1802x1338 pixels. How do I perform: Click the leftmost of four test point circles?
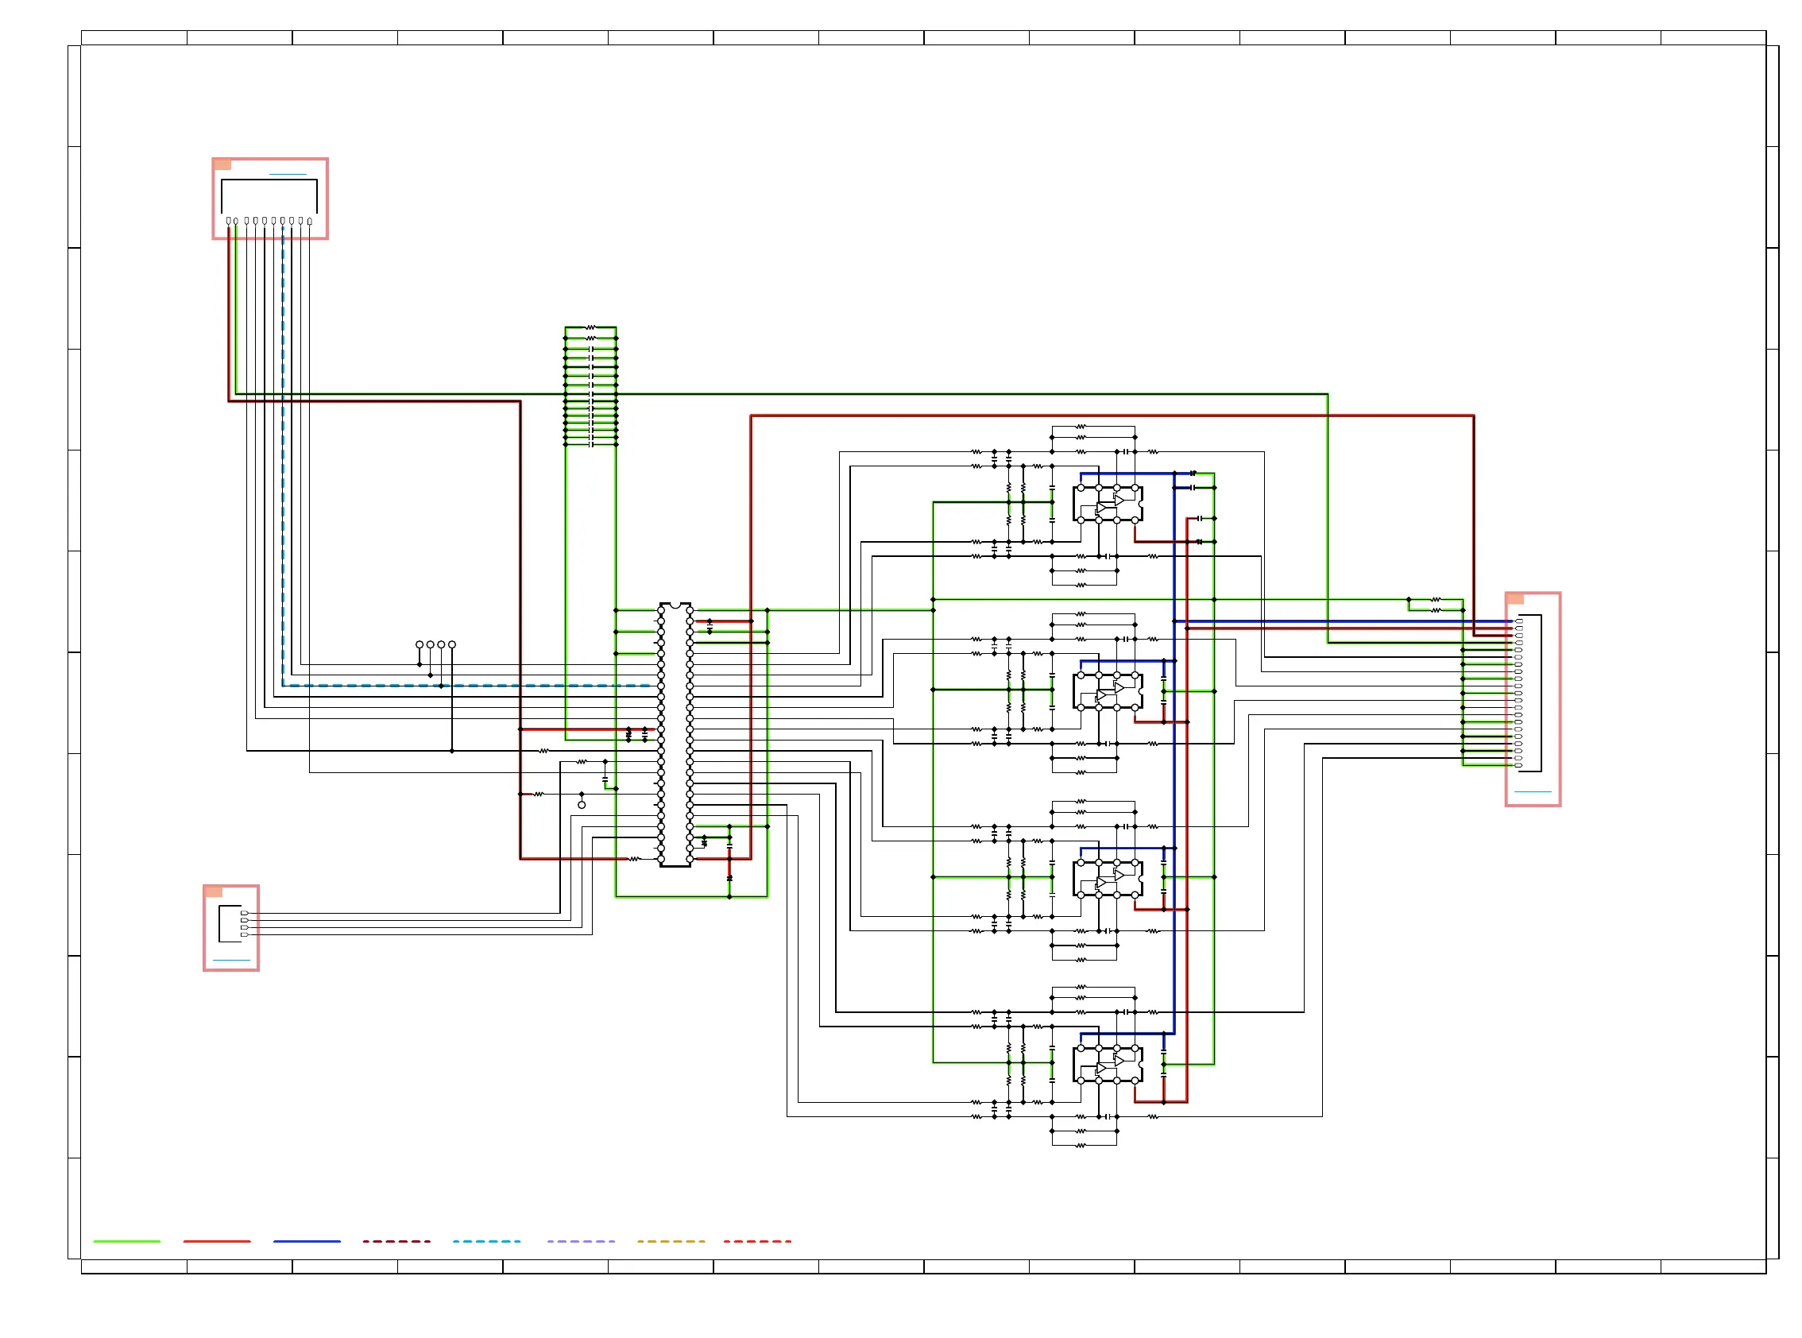(x=420, y=644)
